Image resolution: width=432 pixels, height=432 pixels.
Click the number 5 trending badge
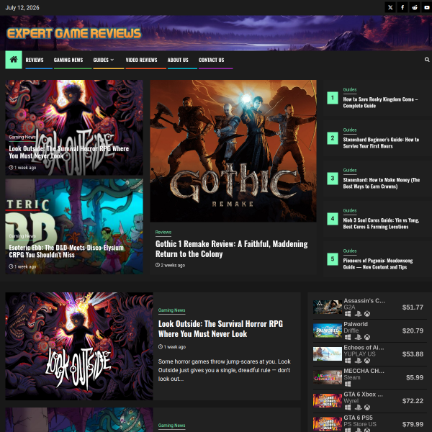[333, 259]
